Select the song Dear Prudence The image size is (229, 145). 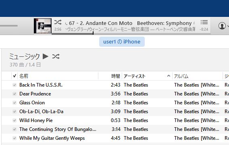tap(35, 94)
